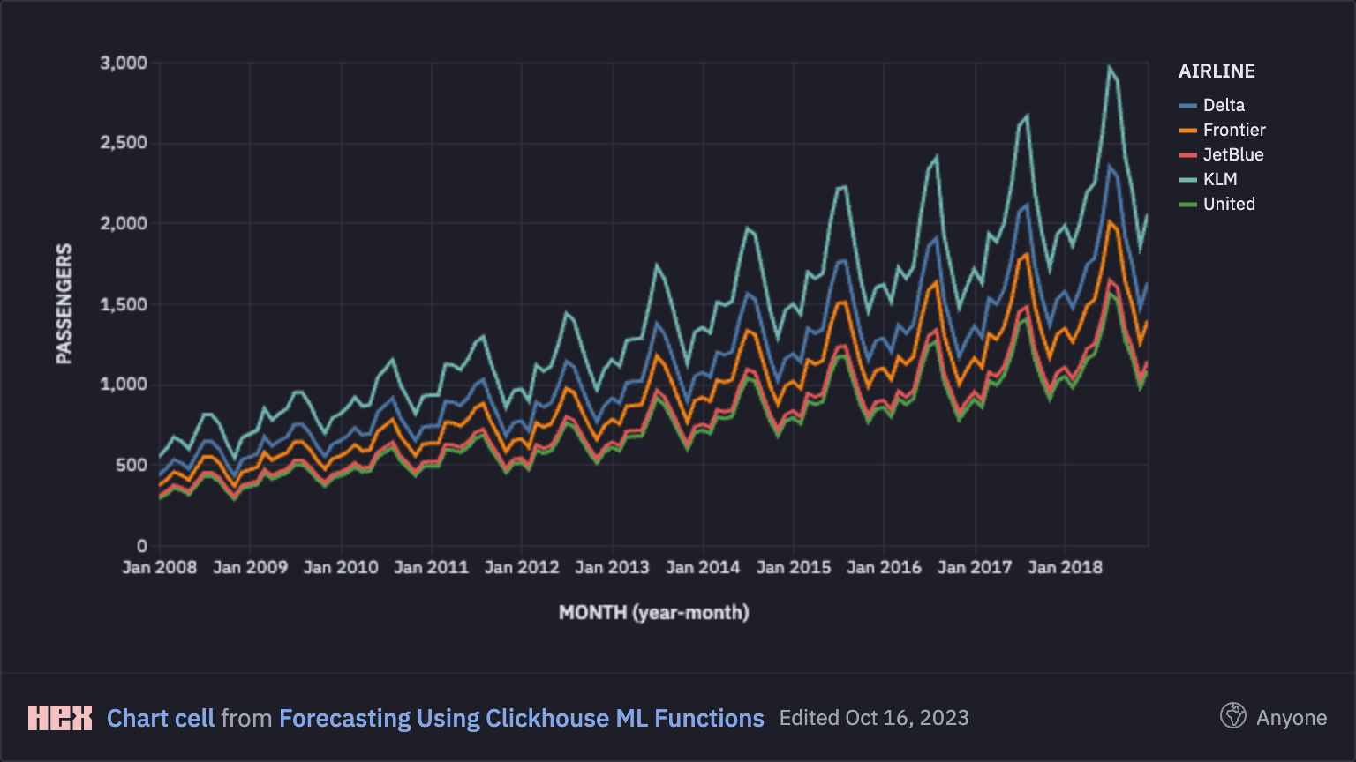Click the AIRLINE legend title
1356x762 pixels.
(x=1217, y=71)
